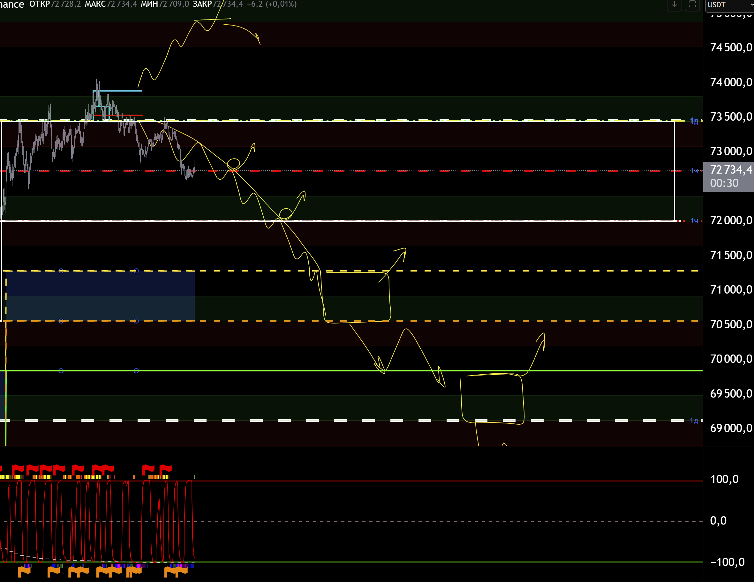Viewport: 754px width, 582px height.
Task: Click the oscillator's 100,0 scale label
Action: [724, 479]
